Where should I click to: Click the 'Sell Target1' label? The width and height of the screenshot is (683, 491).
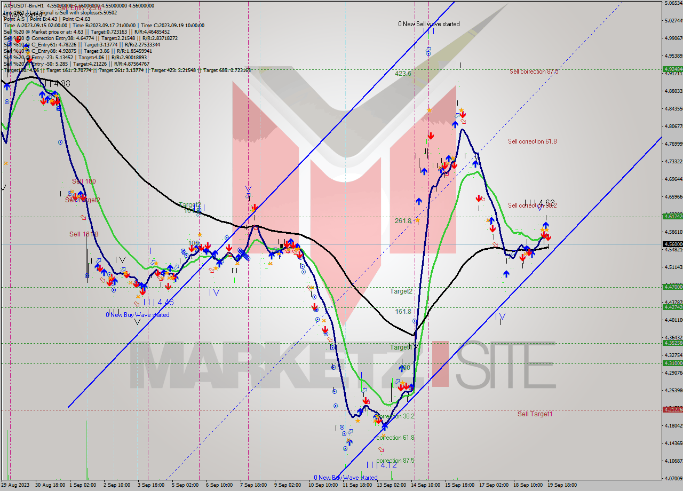click(535, 414)
